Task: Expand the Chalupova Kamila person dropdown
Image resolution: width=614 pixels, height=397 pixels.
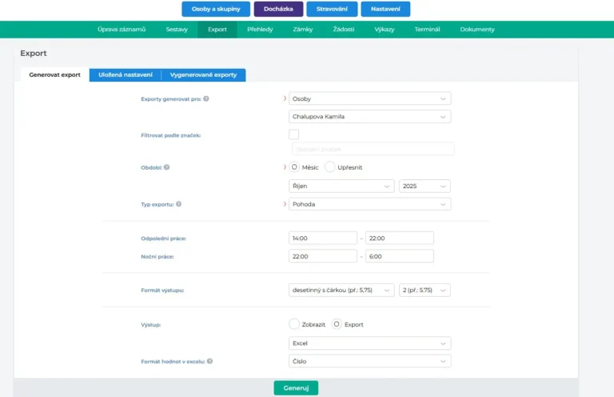Action: coord(369,117)
